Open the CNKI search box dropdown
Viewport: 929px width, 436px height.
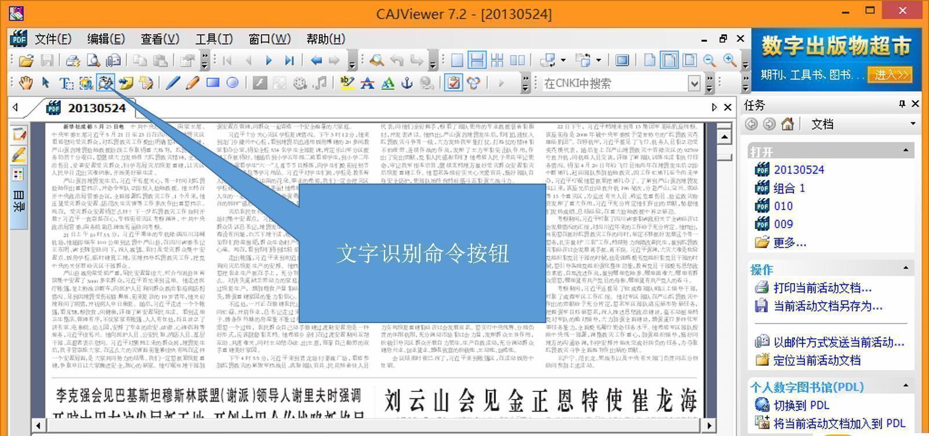[694, 84]
